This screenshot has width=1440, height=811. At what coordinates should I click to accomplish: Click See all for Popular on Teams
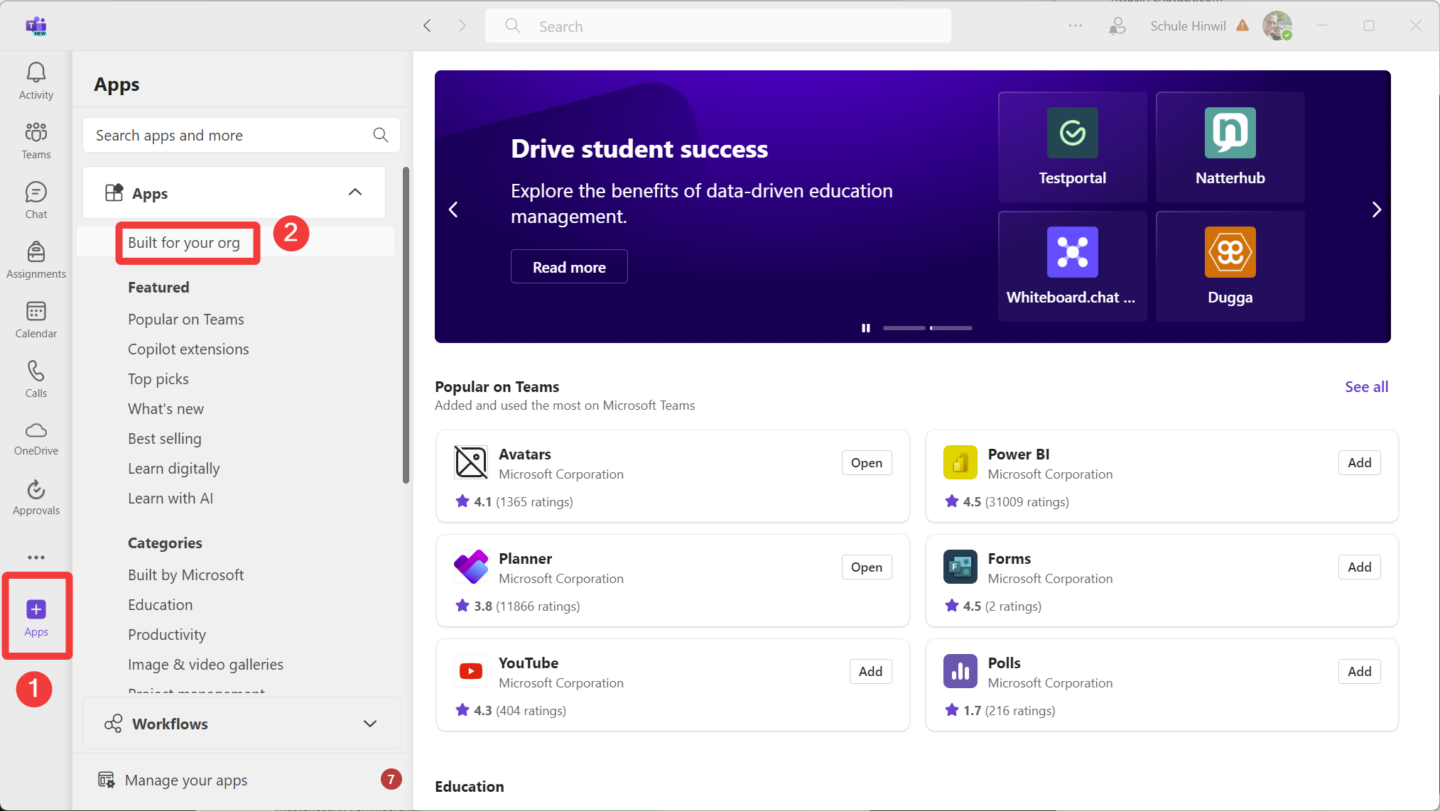coord(1366,387)
